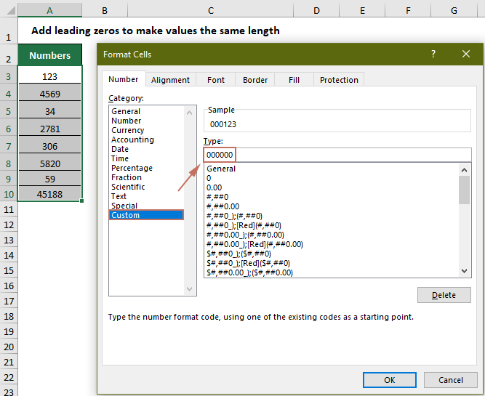This screenshot has width=485, height=396.
Task: Choose the #,##0 format code
Action: click(x=217, y=197)
